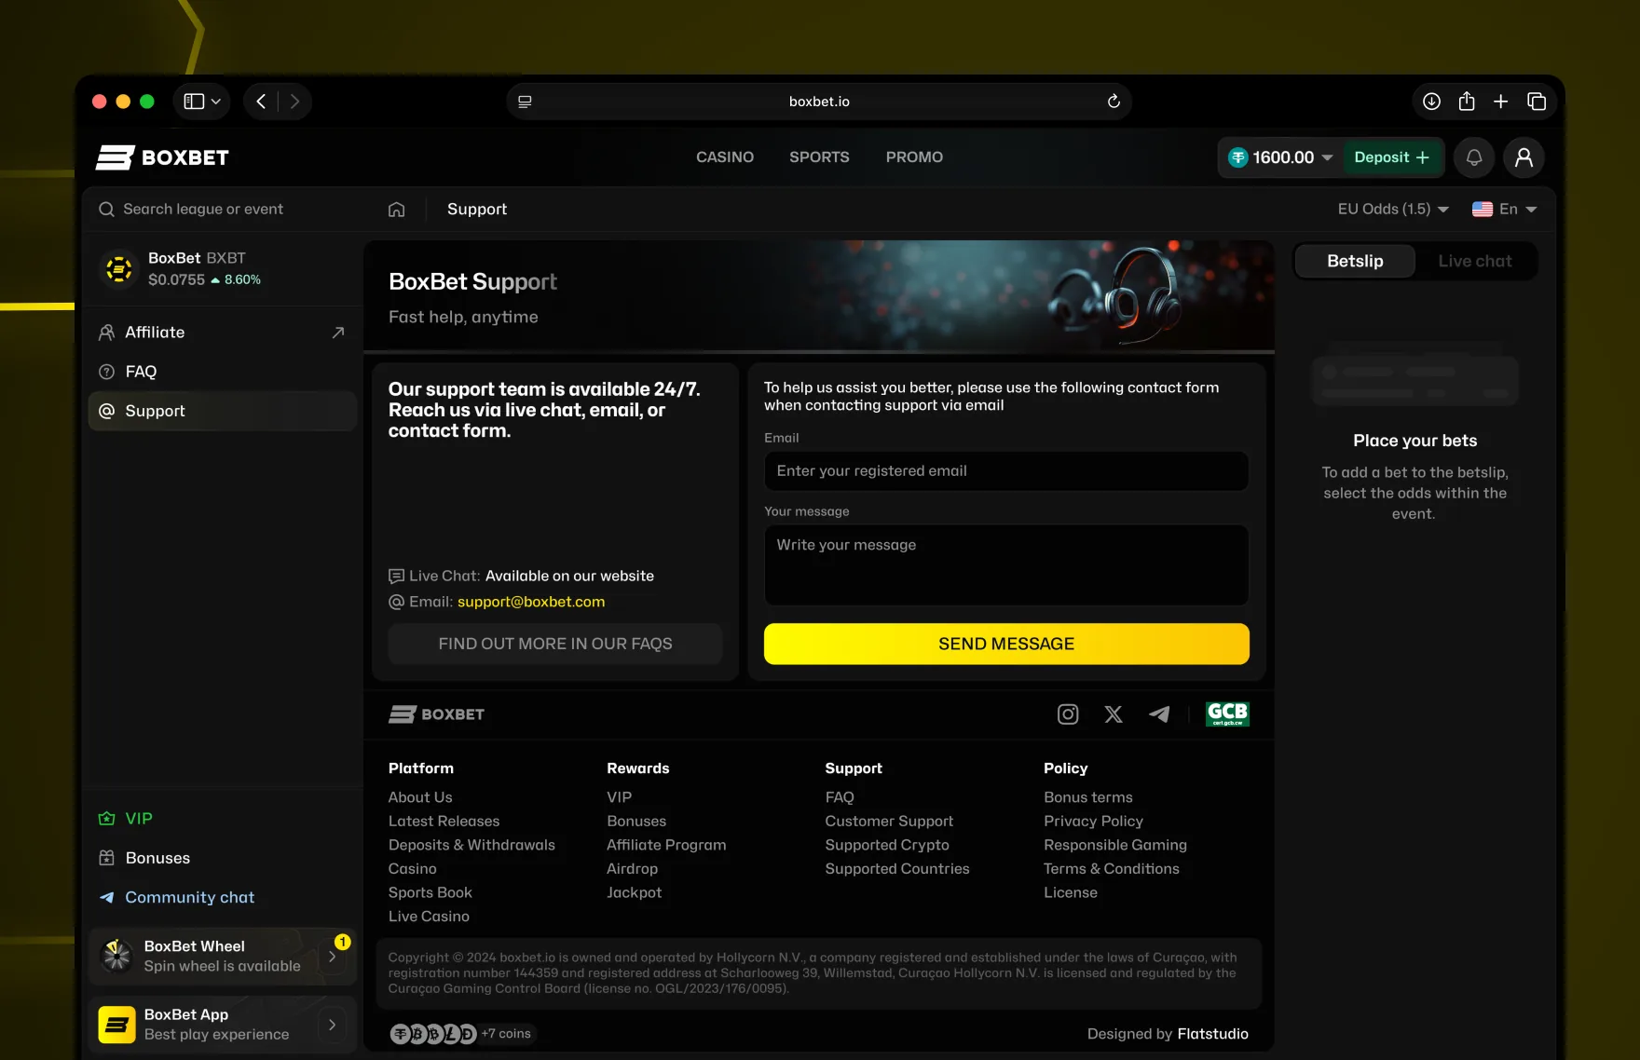Open the Flatstudio designer link
This screenshot has width=1640, height=1060.
[x=1212, y=1034]
